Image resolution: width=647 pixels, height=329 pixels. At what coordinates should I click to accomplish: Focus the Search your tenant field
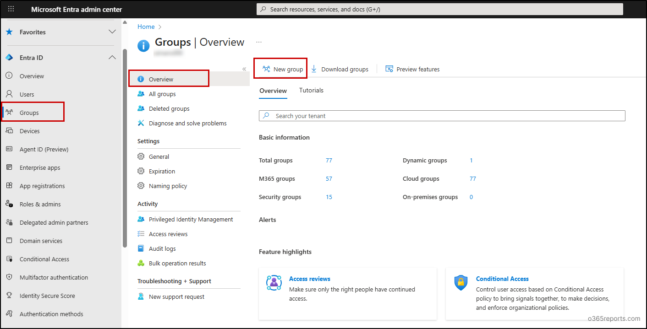[x=442, y=116]
